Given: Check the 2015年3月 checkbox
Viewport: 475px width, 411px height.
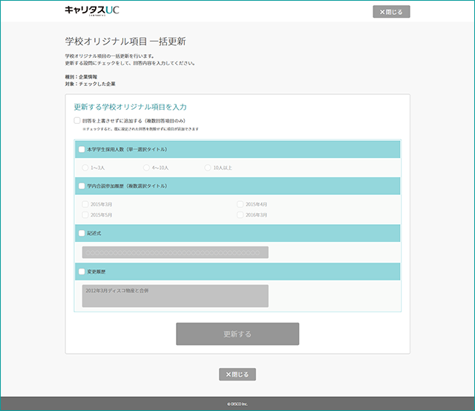Looking at the screenshot, I should 85,204.
